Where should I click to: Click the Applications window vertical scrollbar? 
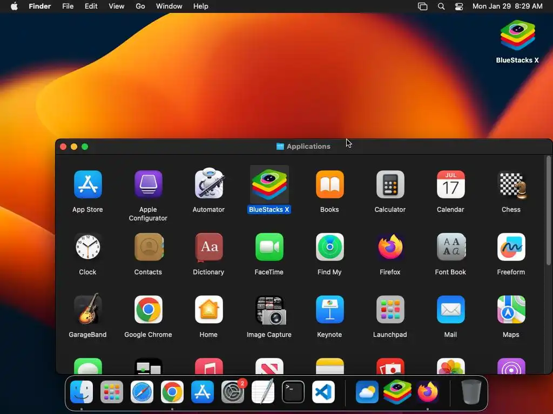tap(549, 211)
